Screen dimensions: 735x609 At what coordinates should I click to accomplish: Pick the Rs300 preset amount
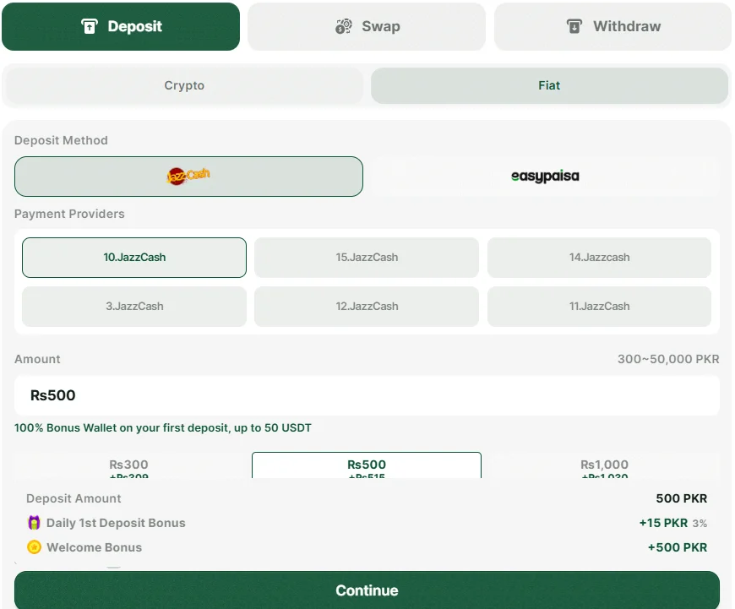tap(129, 466)
